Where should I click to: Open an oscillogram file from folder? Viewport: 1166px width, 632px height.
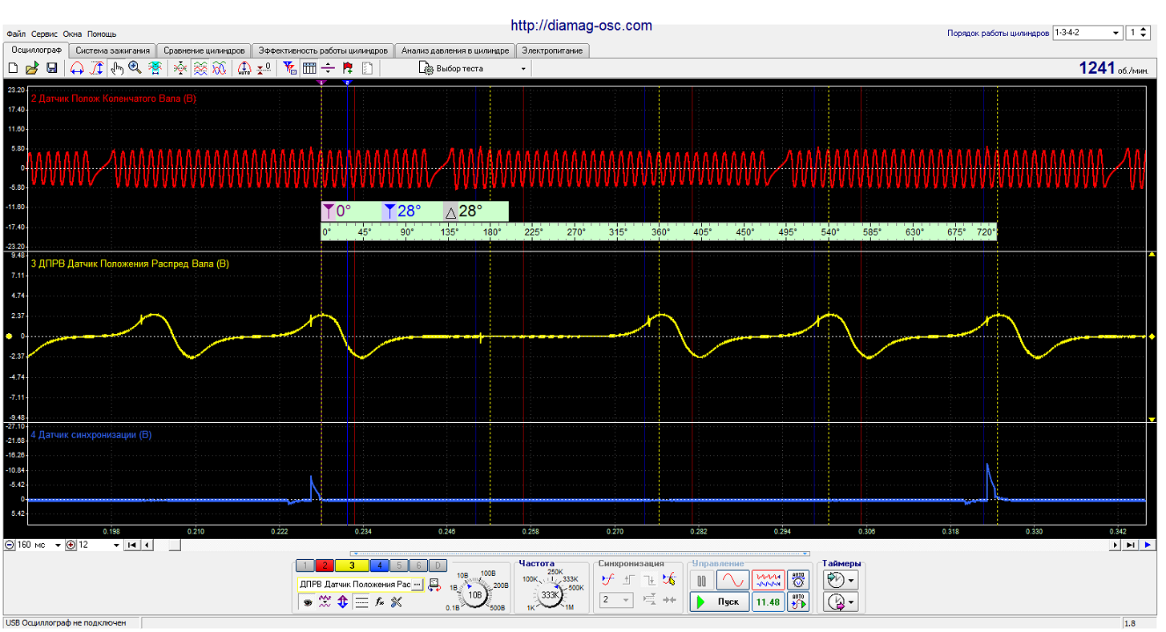coord(32,68)
